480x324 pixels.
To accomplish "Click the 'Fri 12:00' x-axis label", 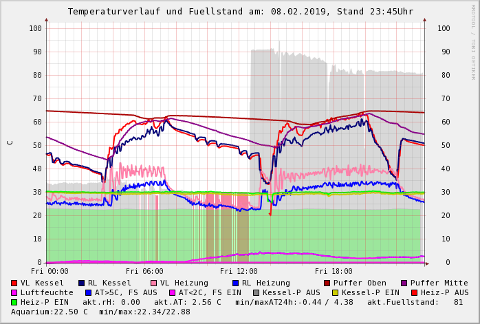I will [x=239, y=271].
